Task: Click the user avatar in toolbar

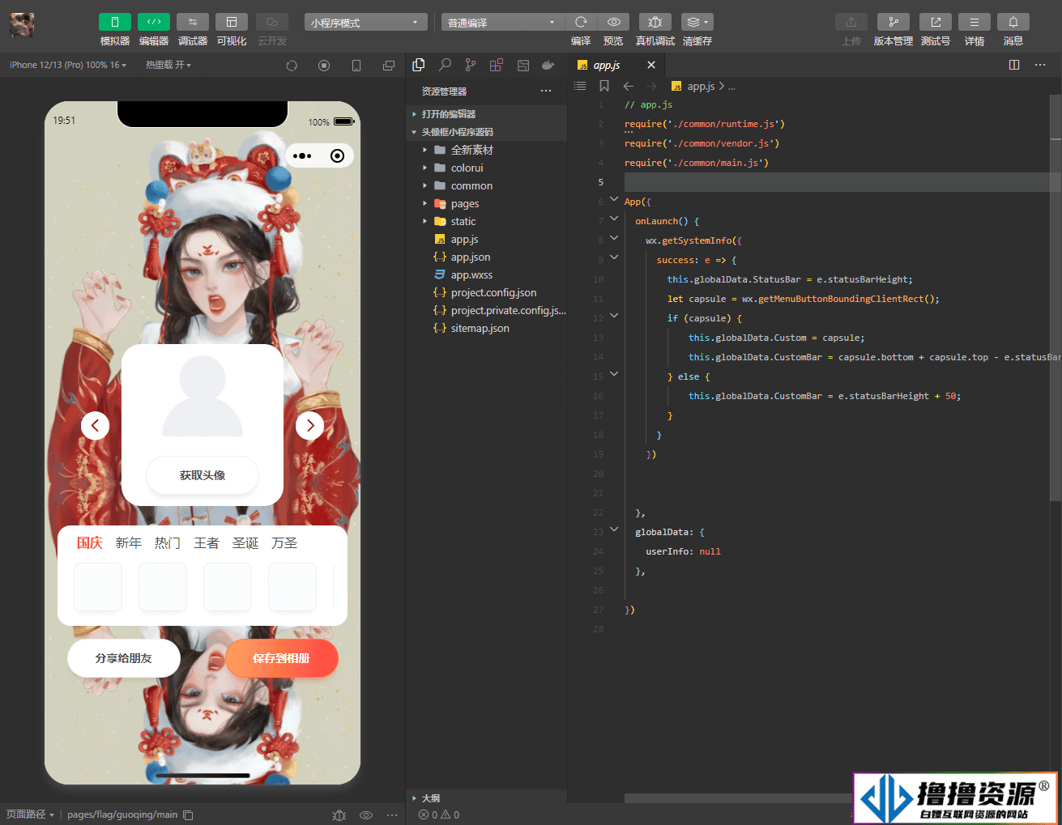Action: [22, 25]
